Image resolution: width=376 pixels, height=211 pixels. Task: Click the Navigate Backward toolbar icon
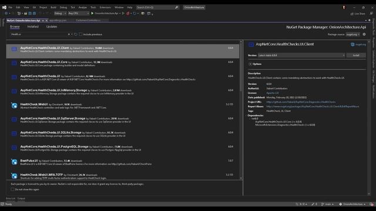click(x=6, y=13)
